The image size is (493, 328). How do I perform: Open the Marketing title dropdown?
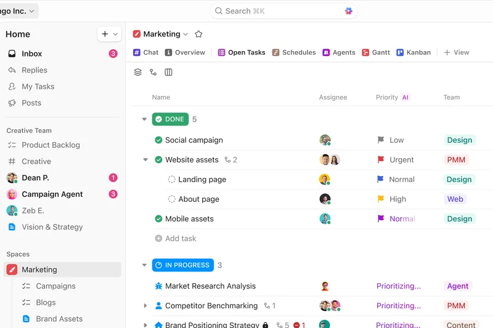[185, 34]
